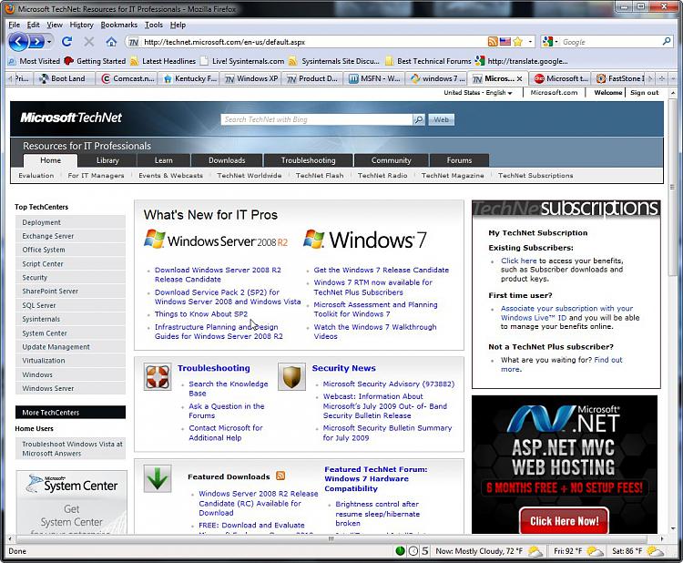This screenshot has height=563, width=683.
Task: Click the TechNet Magazine sub-navigation link
Action: pos(453,175)
